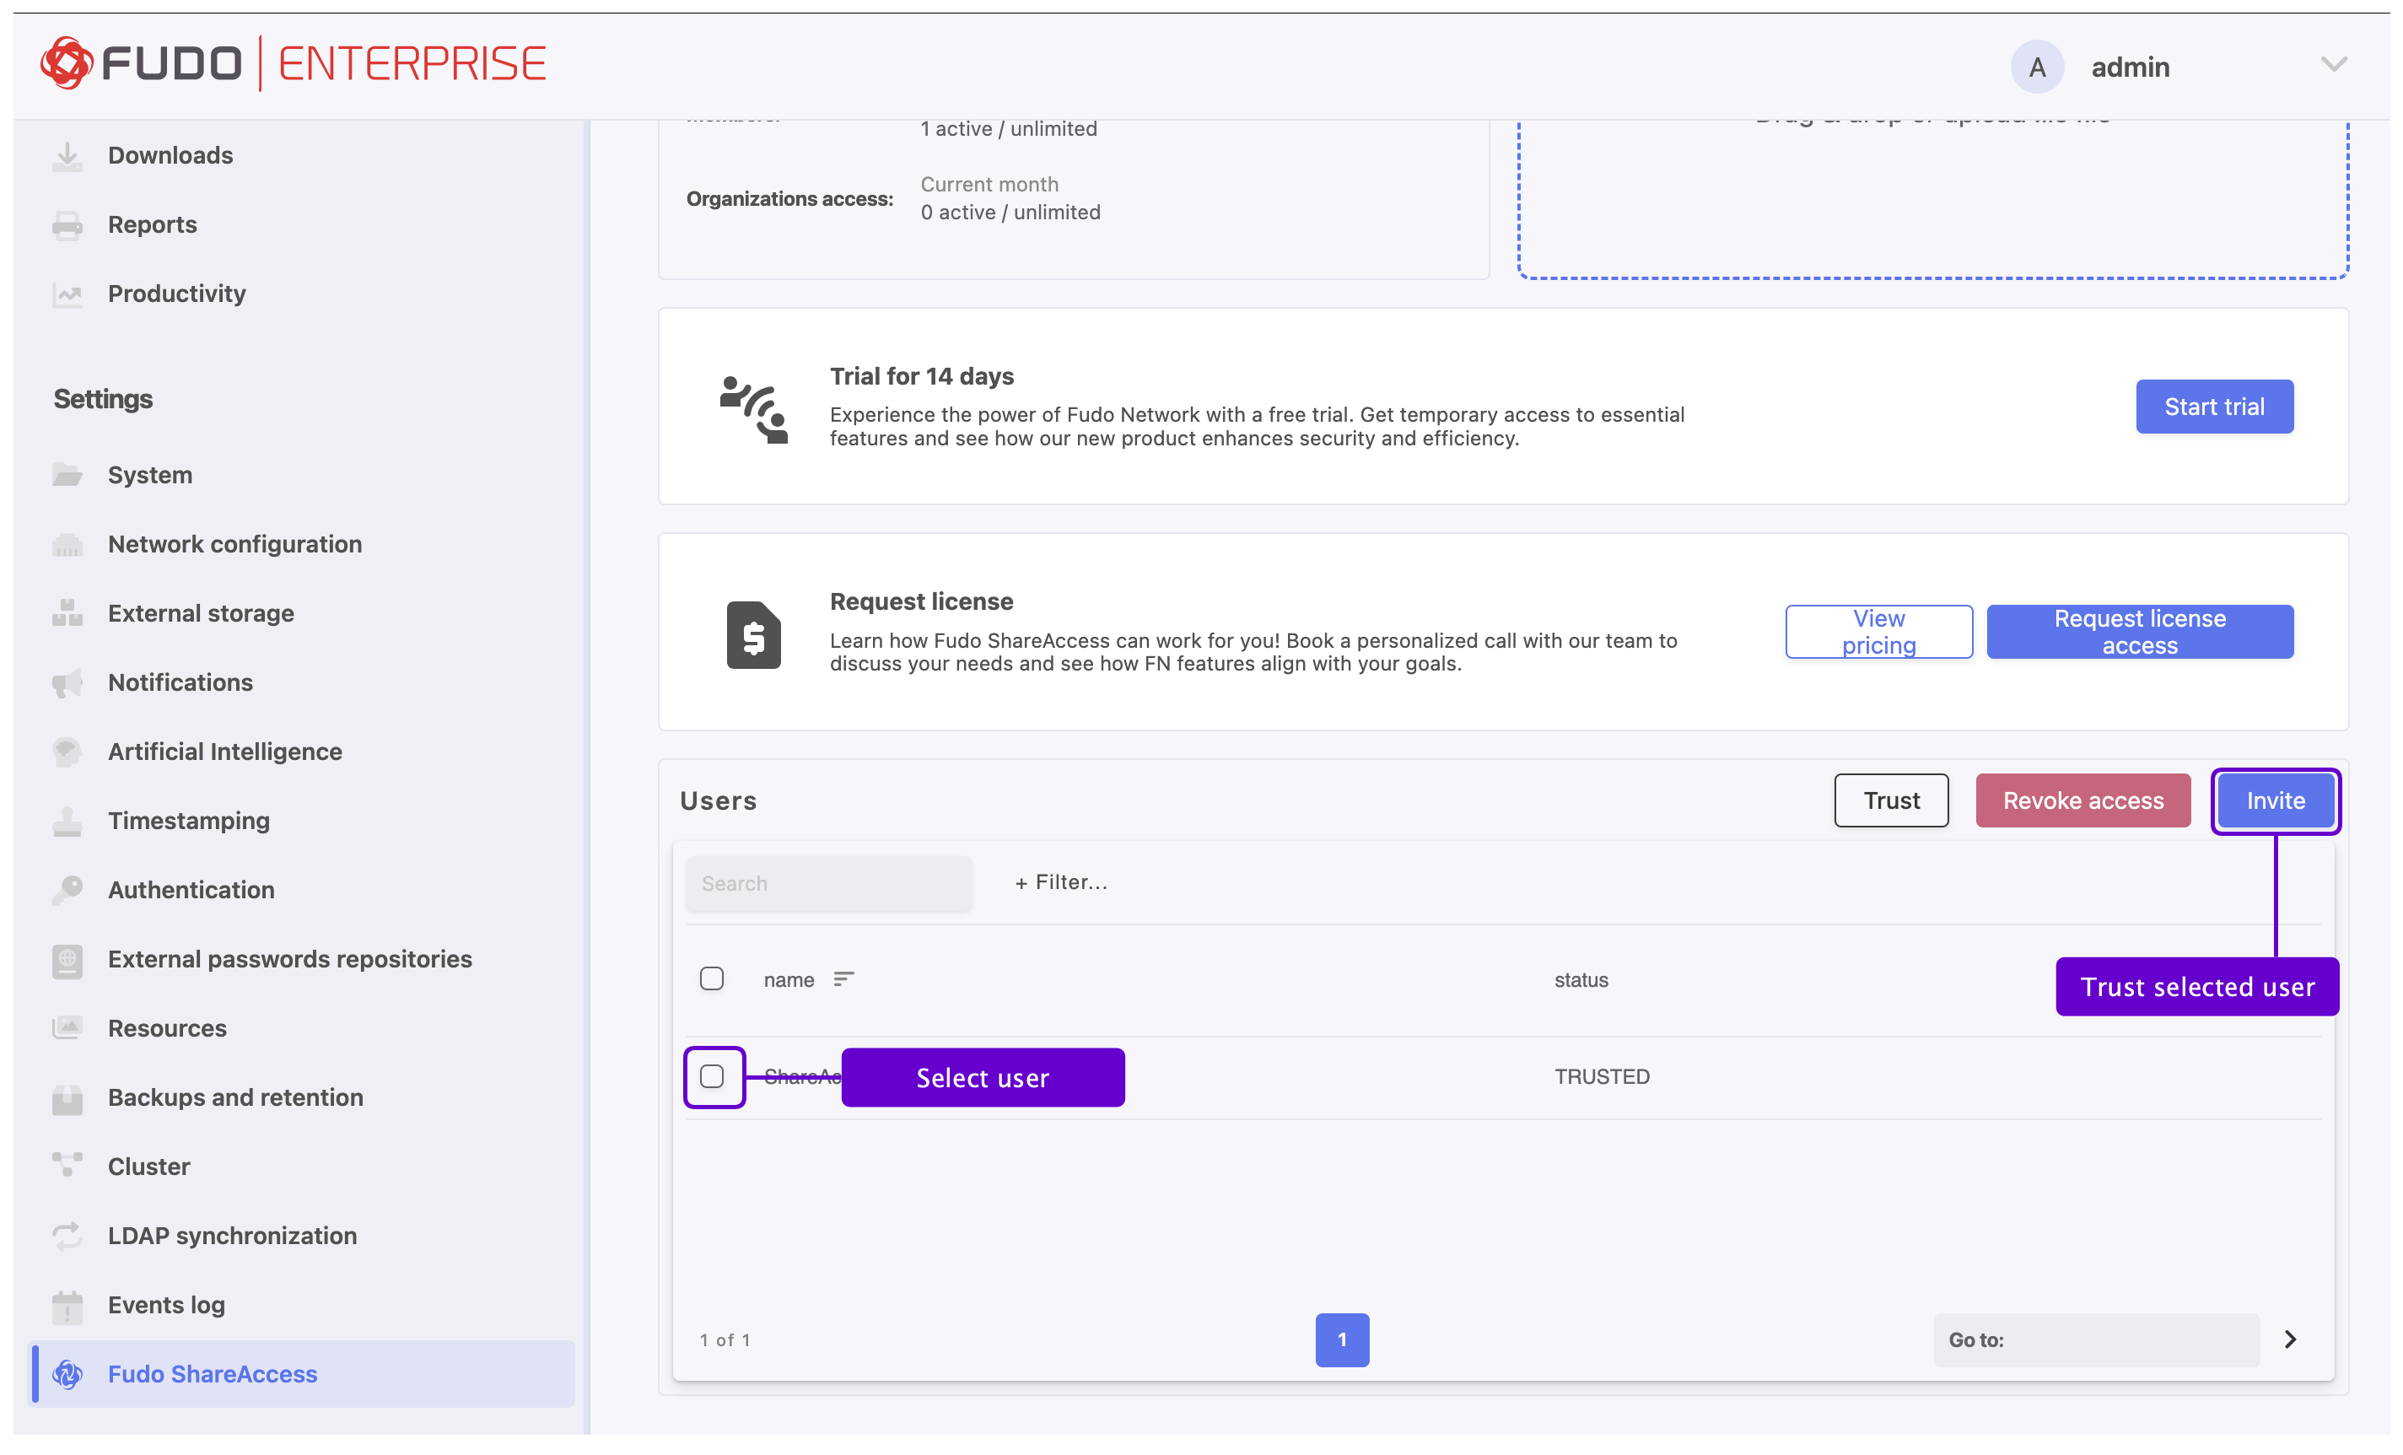The height and width of the screenshot is (1455, 2403).
Task: Tick the ShareAccess user row checkbox
Action: click(712, 1075)
